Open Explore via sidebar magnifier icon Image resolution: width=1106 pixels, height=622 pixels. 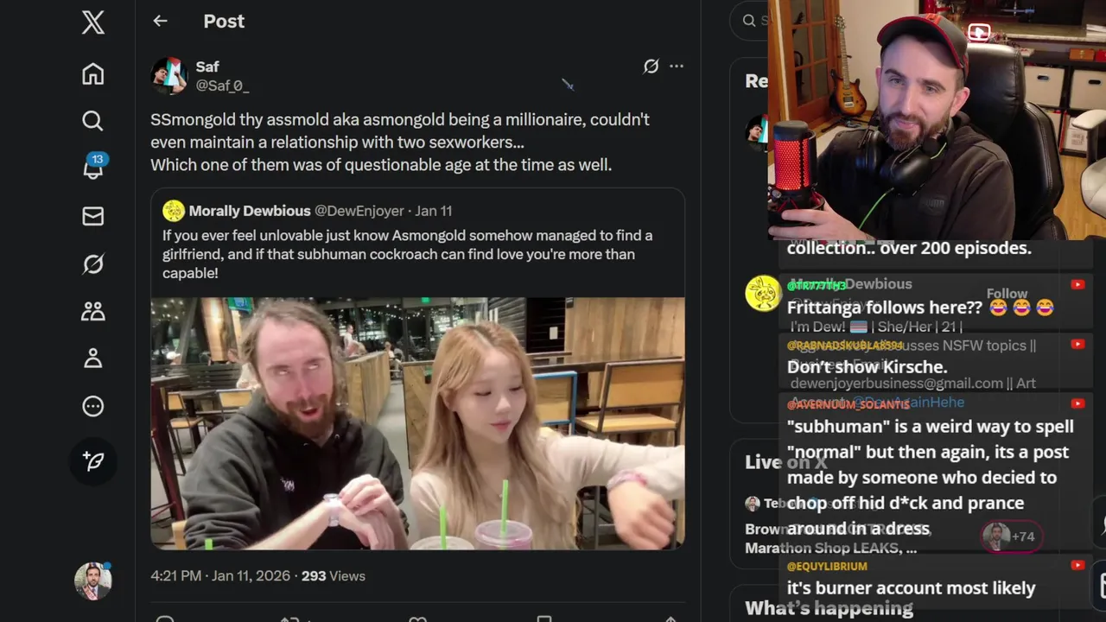[x=93, y=121]
